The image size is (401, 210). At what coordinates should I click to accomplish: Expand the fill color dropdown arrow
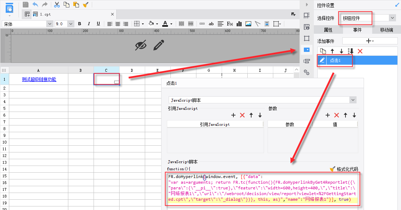[x=157, y=24]
